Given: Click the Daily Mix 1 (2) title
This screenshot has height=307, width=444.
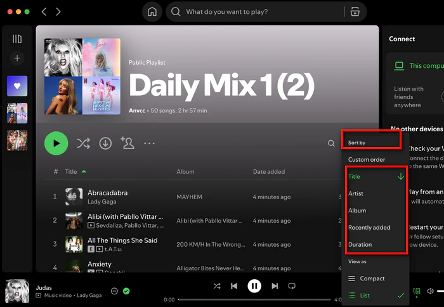Looking at the screenshot, I should point(222,86).
